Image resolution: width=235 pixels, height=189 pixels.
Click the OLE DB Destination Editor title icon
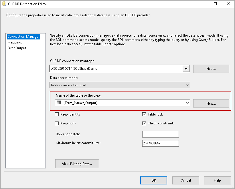coord(4,4)
